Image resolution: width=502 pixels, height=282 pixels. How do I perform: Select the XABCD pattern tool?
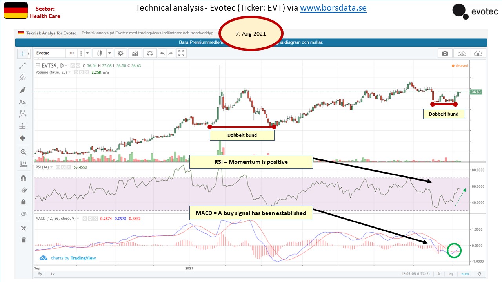click(x=22, y=114)
